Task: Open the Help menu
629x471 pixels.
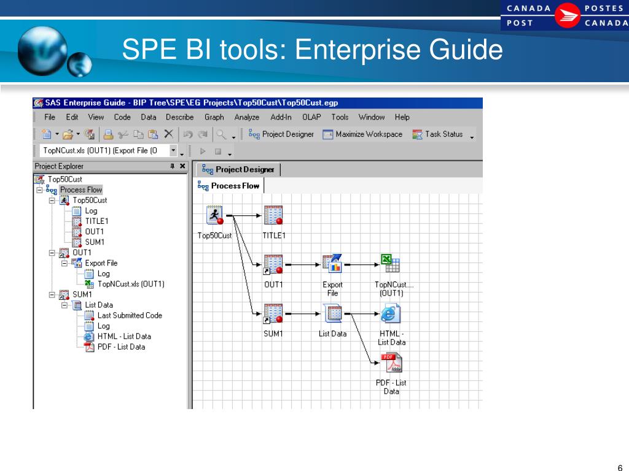Action: click(402, 117)
